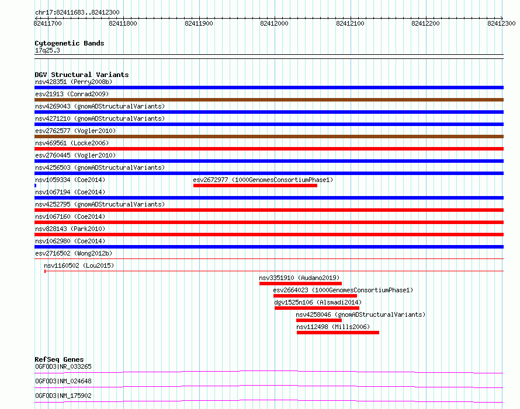This screenshot has height=409, width=520.
Task: Click red bar under esv2672977
Action: point(255,186)
